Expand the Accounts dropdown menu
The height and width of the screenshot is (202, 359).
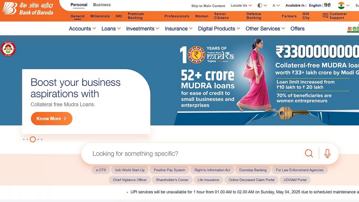(x=82, y=28)
